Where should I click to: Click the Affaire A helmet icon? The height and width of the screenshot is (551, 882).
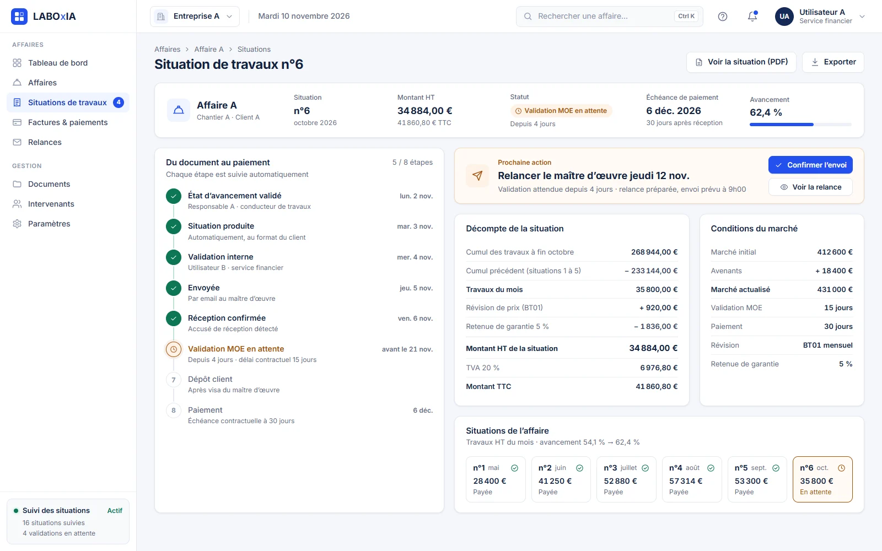tap(179, 110)
